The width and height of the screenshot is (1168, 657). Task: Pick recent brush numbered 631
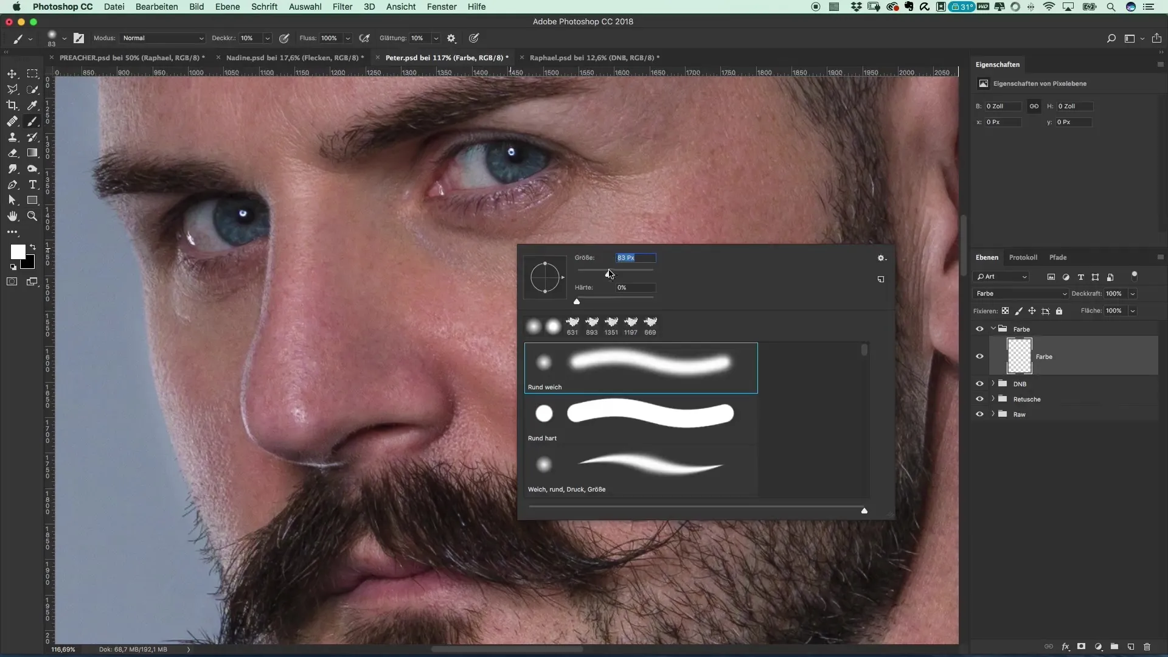click(572, 325)
